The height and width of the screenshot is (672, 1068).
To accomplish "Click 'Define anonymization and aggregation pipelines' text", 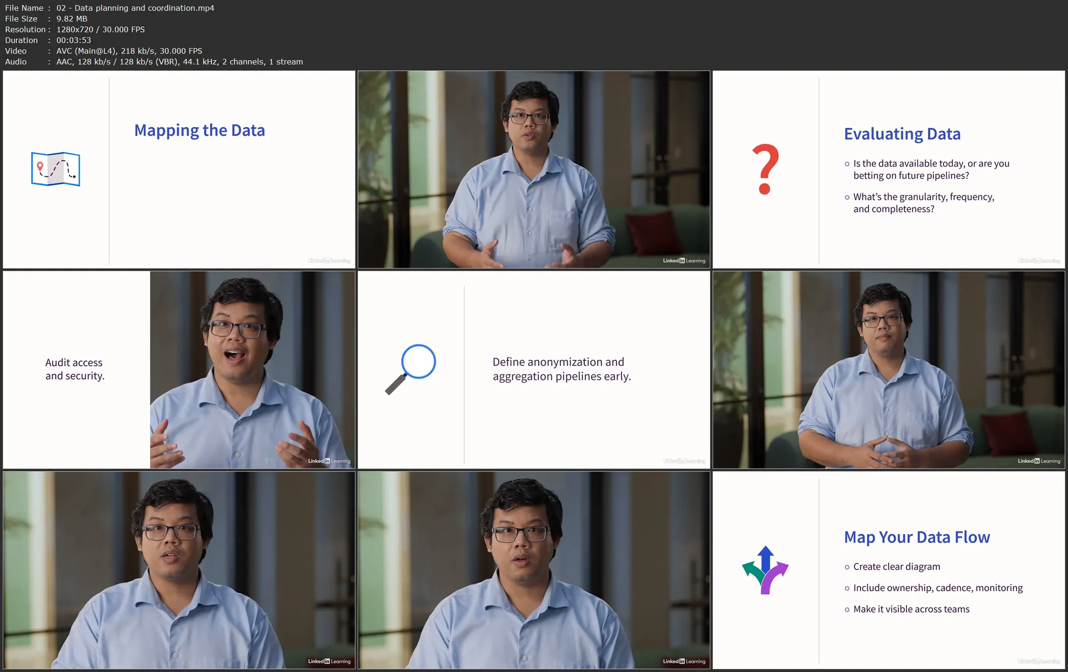I will [561, 369].
